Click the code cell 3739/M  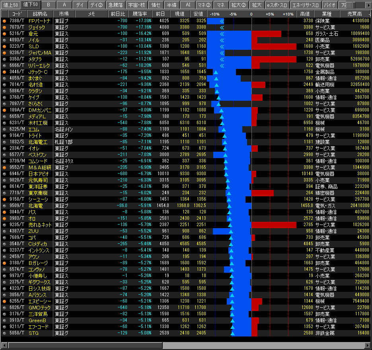click(x=18, y=161)
